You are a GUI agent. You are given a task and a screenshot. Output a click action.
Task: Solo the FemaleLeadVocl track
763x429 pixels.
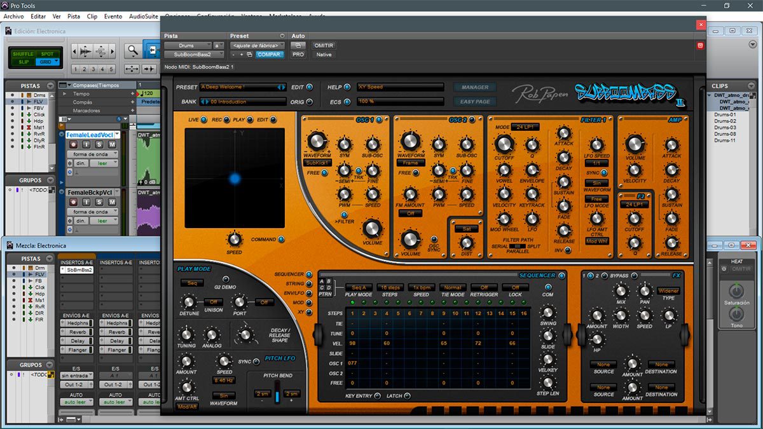pos(99,145)
